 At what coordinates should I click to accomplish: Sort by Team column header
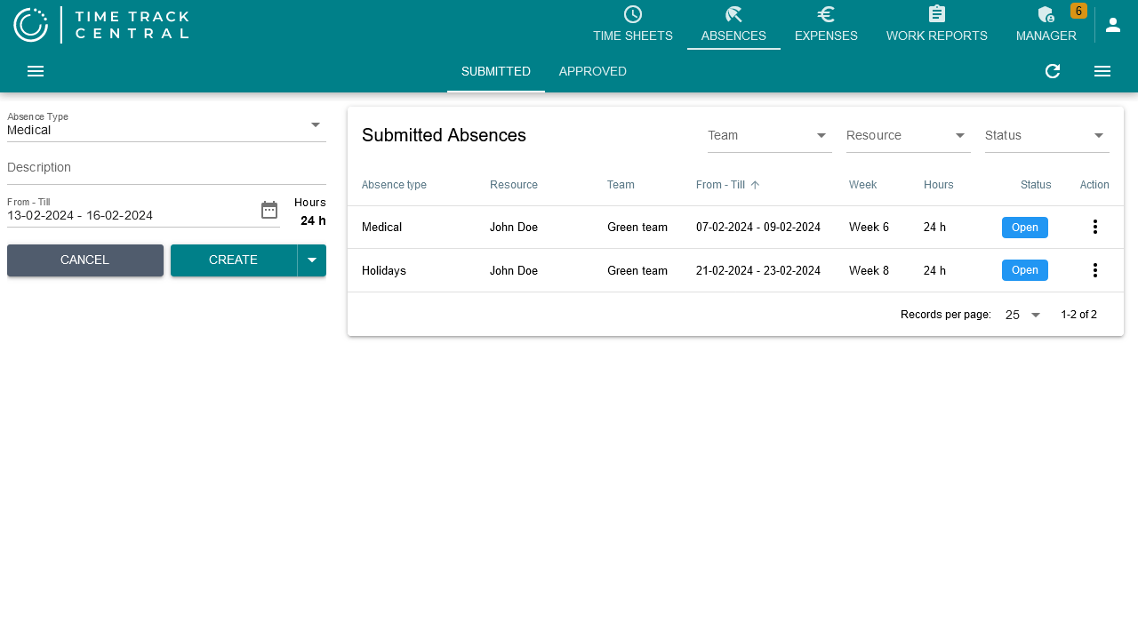point(621,185)
